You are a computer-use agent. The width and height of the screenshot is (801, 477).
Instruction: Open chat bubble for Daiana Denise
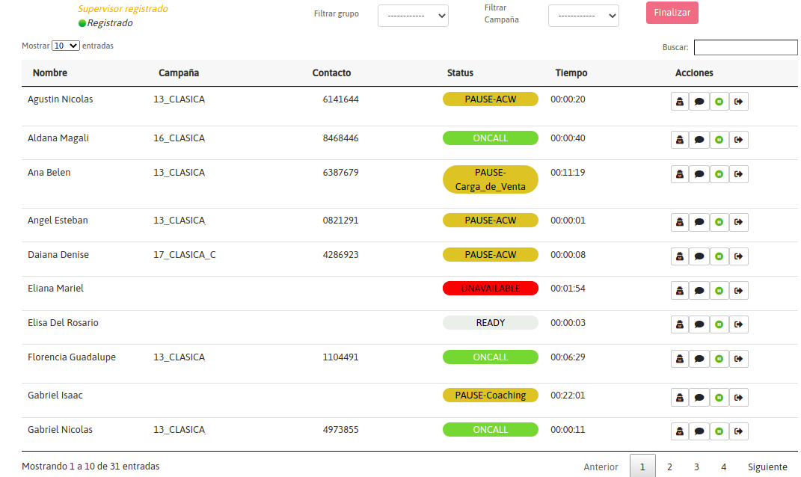[x=699, y=256]
